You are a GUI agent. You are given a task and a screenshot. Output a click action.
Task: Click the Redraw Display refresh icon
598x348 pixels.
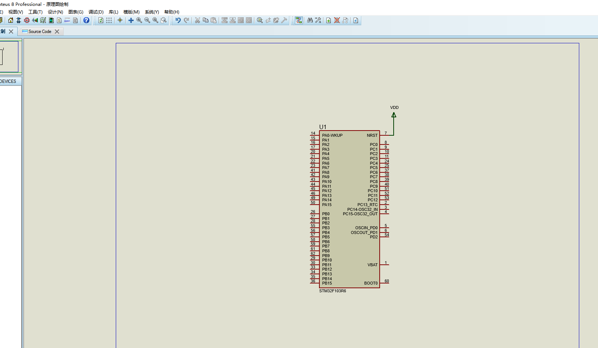(101, 20)
